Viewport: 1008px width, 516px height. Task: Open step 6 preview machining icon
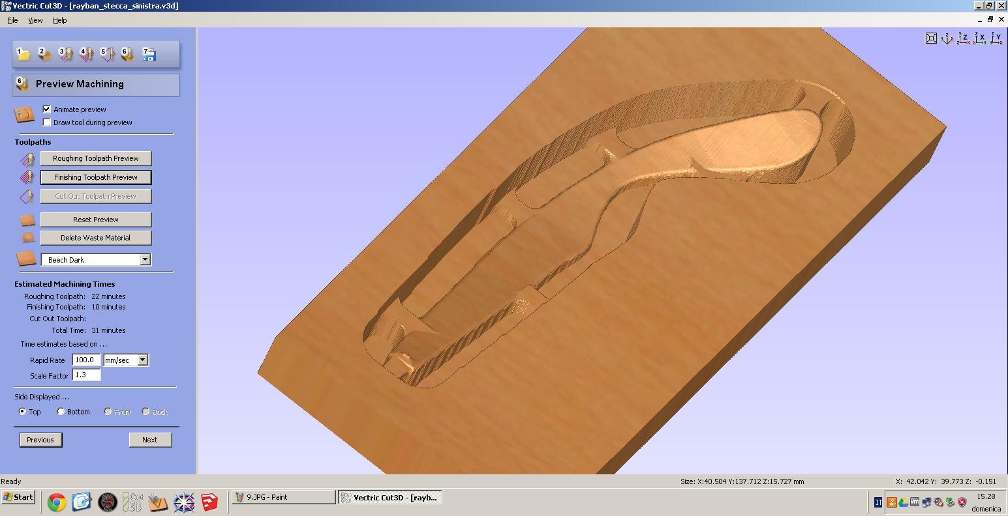pyautogui.click(x=128, y=55)
